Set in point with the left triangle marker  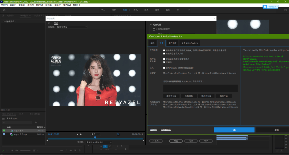[77, 134]
